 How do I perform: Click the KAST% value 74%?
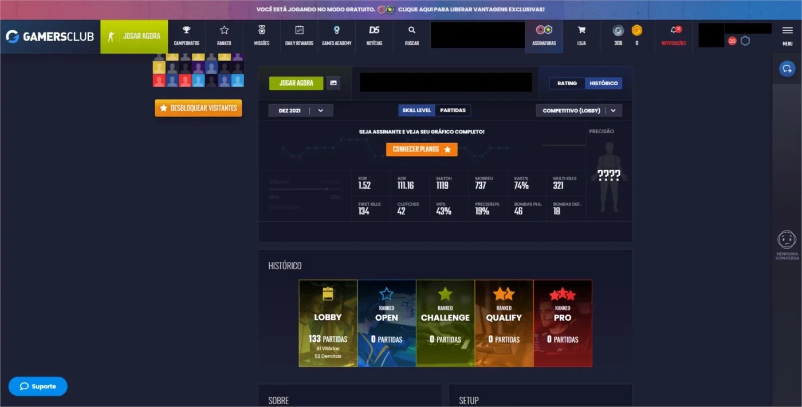point(521,185)
